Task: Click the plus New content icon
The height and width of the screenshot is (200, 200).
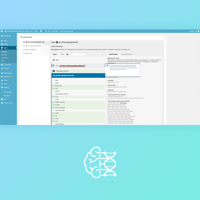Action: [x=46, y=31]
